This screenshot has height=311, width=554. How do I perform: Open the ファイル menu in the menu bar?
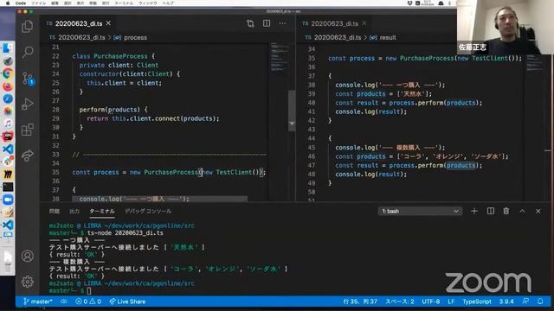[x=38, y=3]
